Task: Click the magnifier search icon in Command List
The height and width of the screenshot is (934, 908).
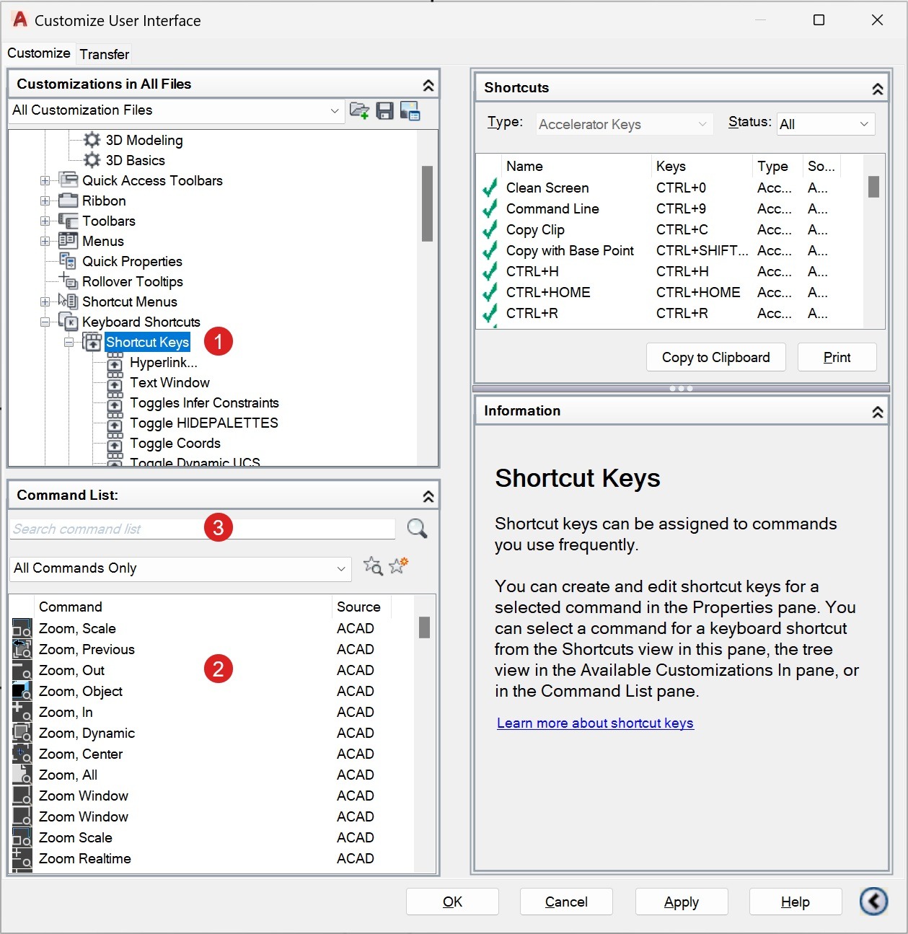Action: (x=417, y=529)
